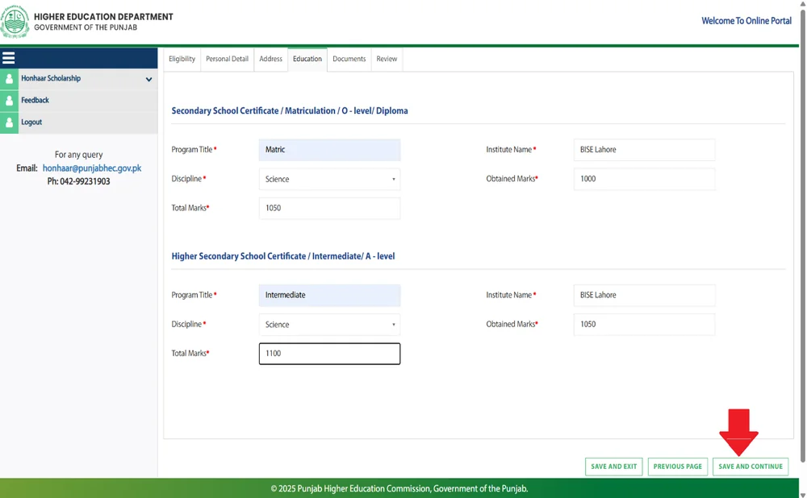Focus the Intermediate Program Title field
Viewport: 807px width, 498px height.
tap(329, 295)
